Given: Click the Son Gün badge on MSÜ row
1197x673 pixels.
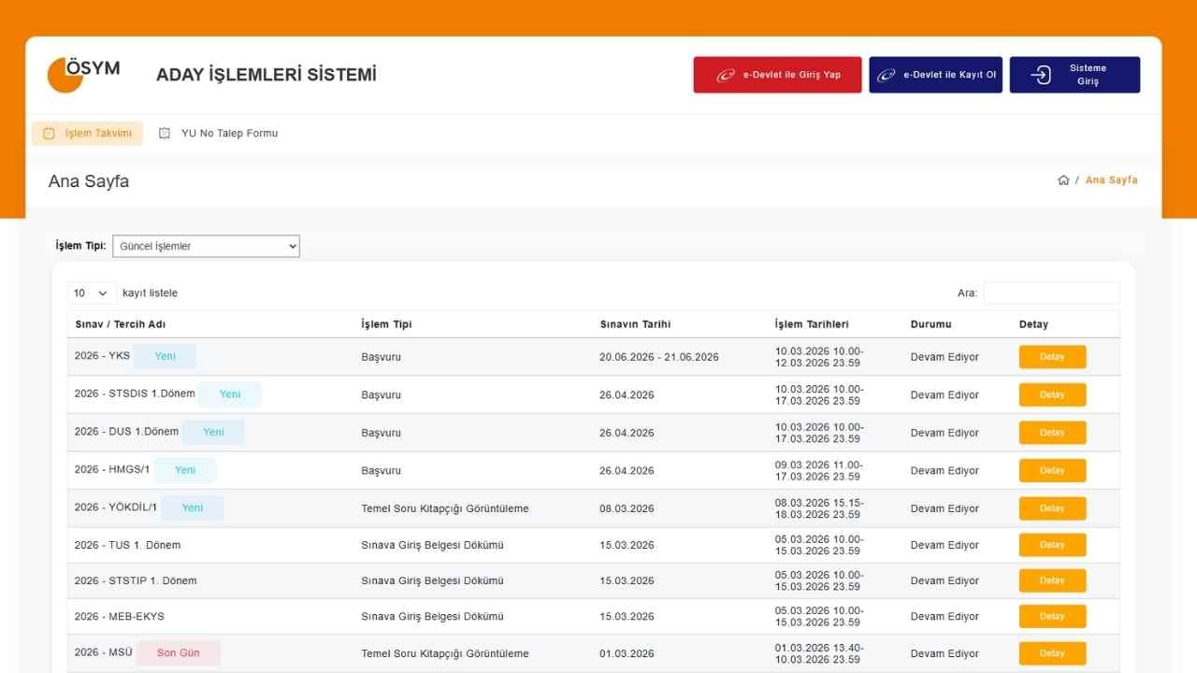Looking at the screenshot, I should 178,653.
